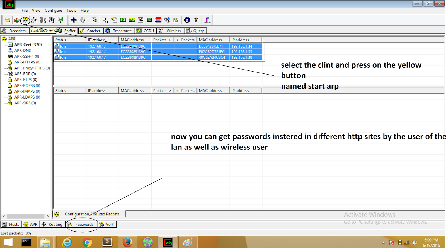Screen dimensions: 446x248
Task: Open Command Prompt from the taskbar
Action: click(x=26, y=242)
